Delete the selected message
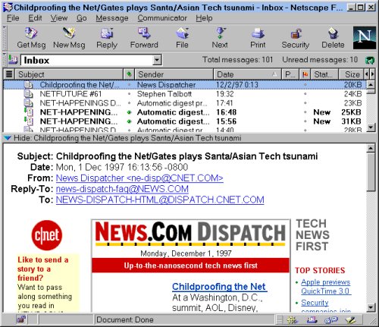The width and height of the screenshot is (379, 327). pos(333,38)
